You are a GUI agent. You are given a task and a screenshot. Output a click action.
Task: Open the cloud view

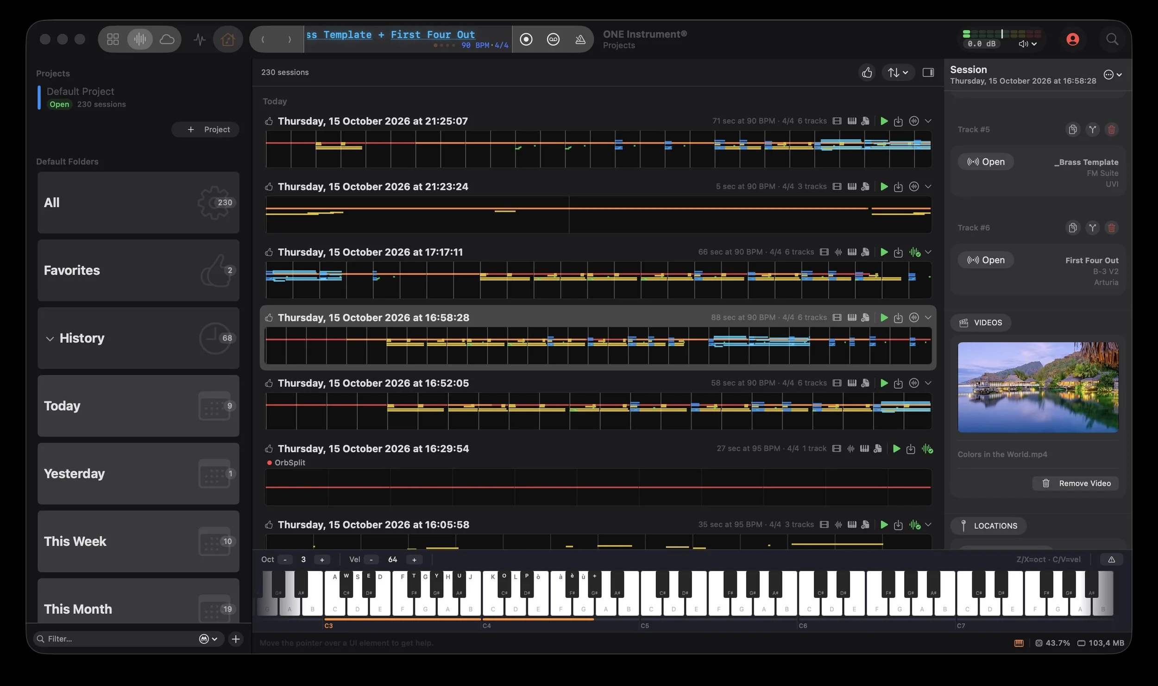167,39
